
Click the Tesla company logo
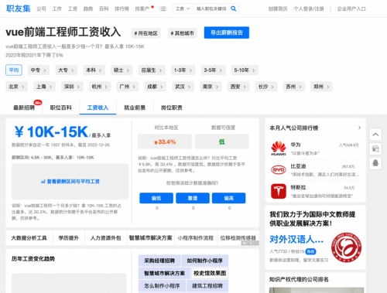coord(279,191)
